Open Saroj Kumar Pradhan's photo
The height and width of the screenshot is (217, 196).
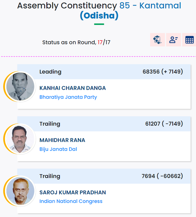click(x=20, y=191)
